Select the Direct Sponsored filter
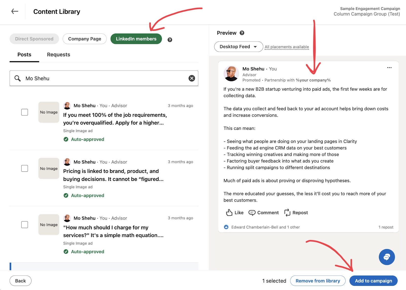Viewport: 406px width, 290px height. coord(34,39)
